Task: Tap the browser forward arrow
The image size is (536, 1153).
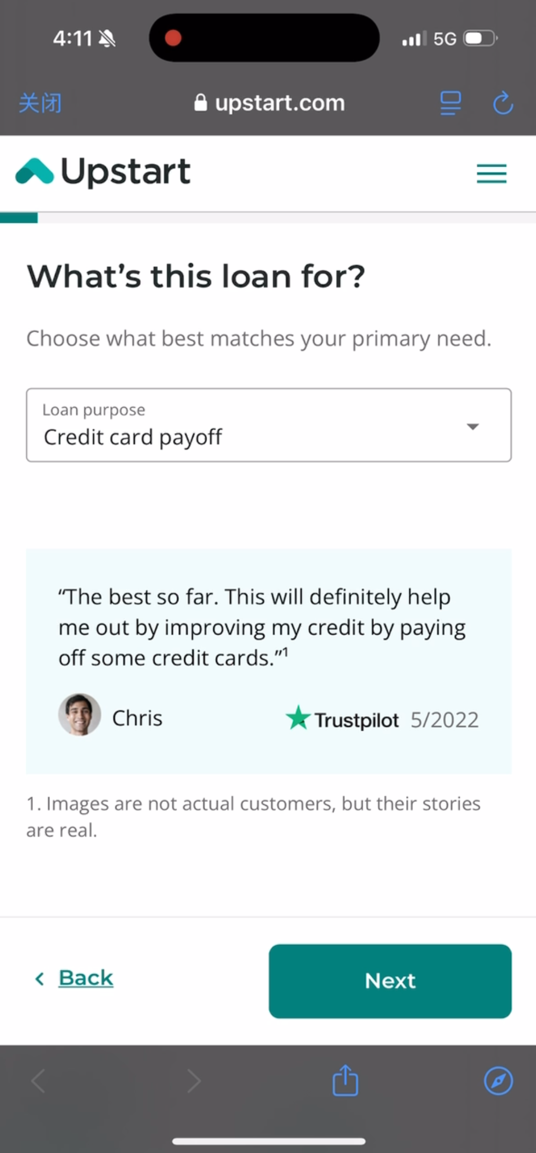Action: click(194, 1081)
